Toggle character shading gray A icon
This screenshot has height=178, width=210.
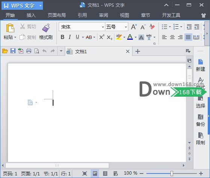coord(141,37)
